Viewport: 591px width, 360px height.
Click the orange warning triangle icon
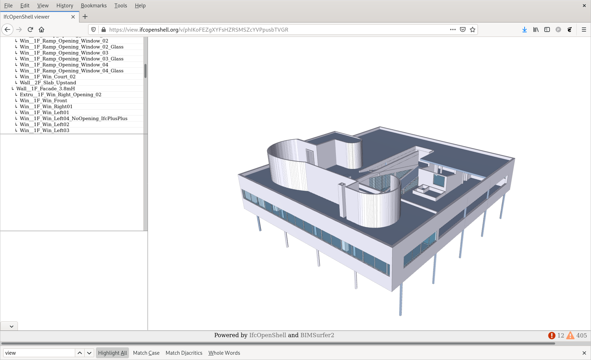[x=570, y=335]
